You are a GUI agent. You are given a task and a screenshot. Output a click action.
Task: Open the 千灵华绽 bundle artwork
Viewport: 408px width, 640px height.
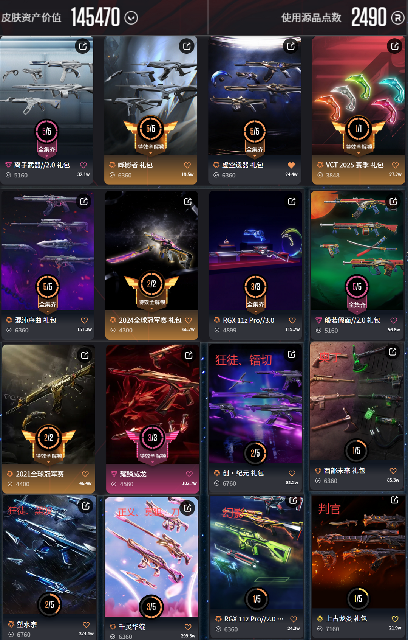click(x=151, y=556)
